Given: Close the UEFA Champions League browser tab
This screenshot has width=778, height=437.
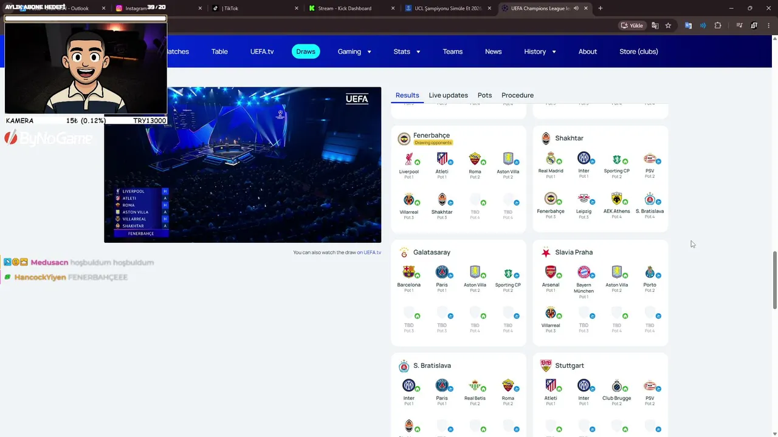Looking at the screenshot, I should [x=585, y=8].
